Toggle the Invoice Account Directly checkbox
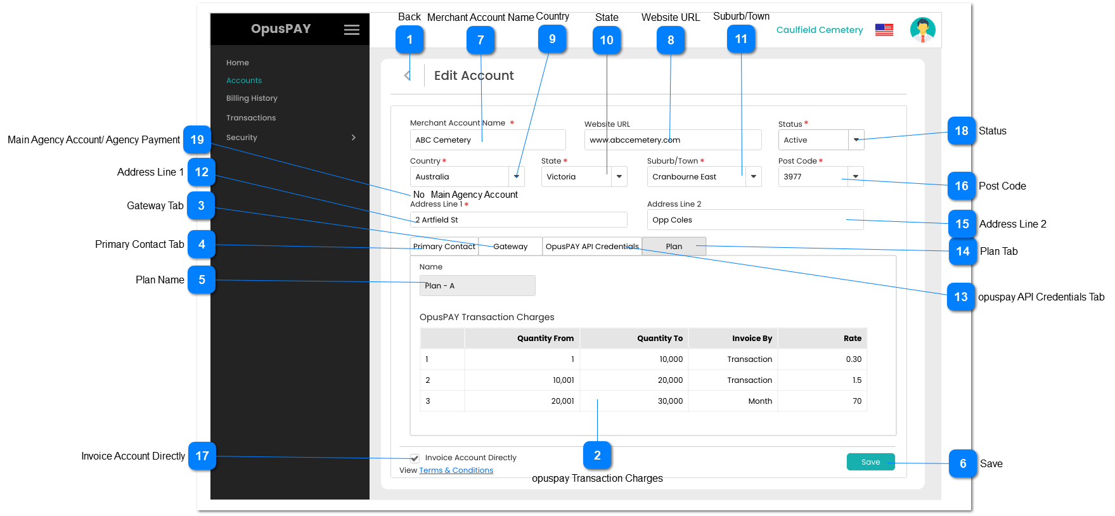Viewport: 1115px width, 516px height. 415,458
